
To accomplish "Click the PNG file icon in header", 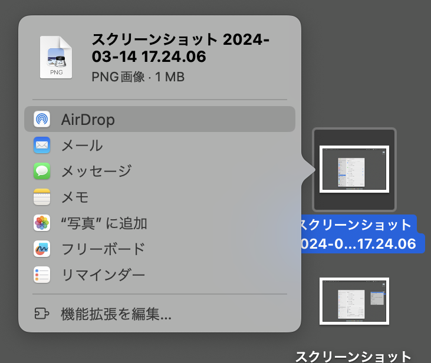I will click(x=56, y=57).
